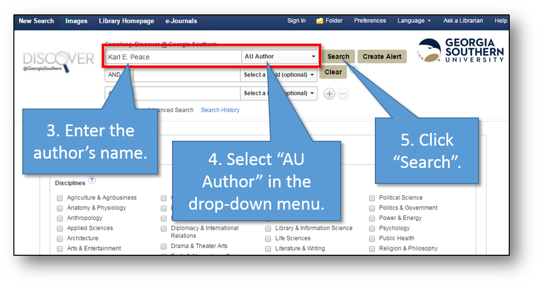539x285 pixels.
Task: Check Diplomacy & International Relations box
Action: (x=164, y=228)
